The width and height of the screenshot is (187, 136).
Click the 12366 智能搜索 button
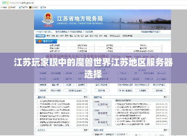tap(103, 113)
